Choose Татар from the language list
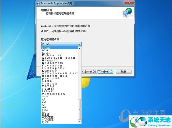 (x=59, y=86)
